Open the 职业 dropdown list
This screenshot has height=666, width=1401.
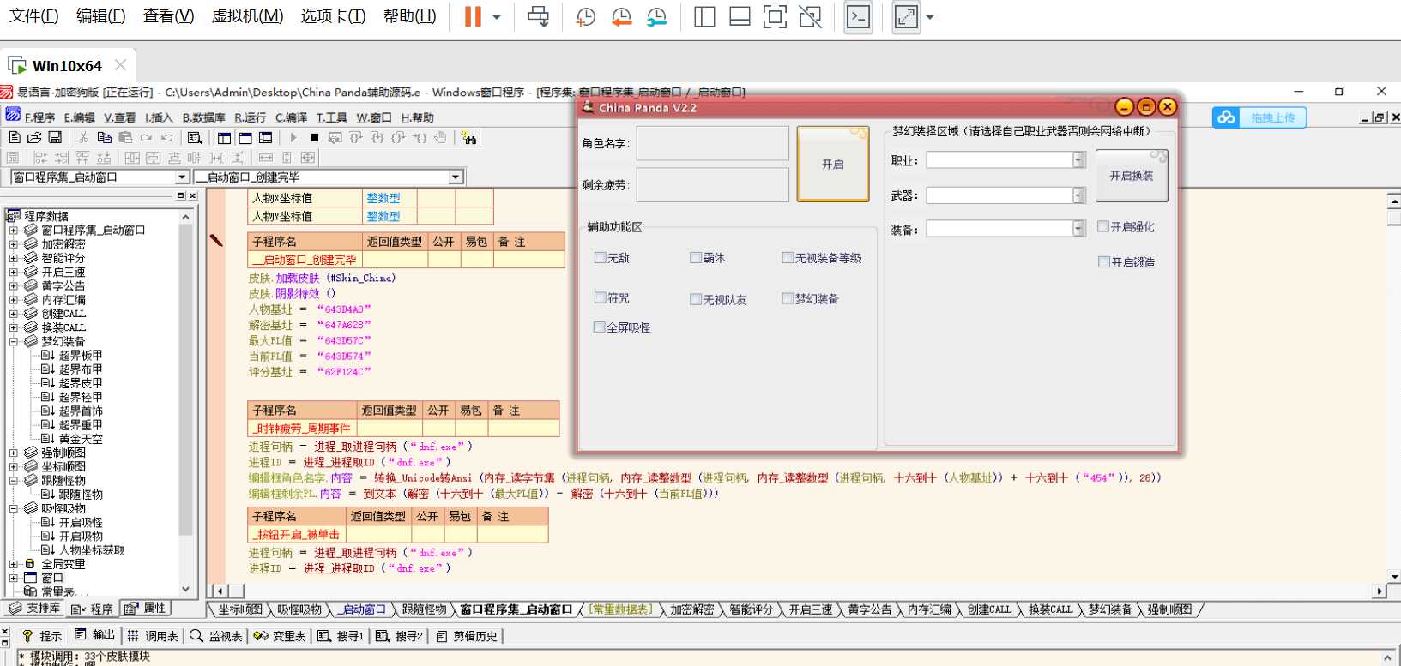[x=1078, y=160]
